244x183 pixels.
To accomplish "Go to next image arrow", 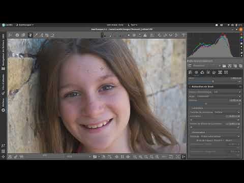I will click(x=128, y=157).
